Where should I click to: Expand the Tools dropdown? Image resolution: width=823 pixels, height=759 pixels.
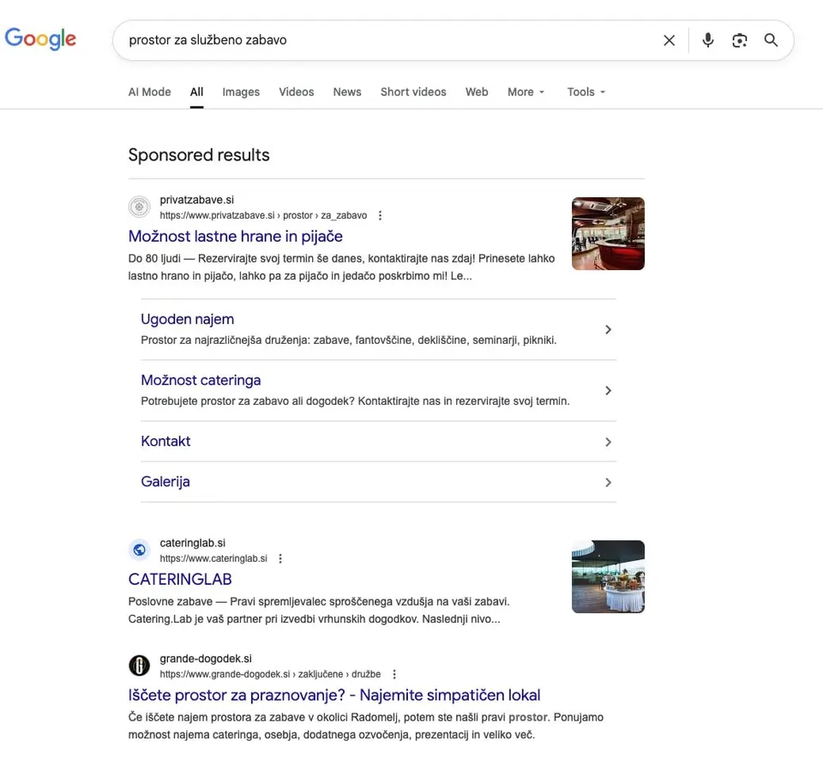pos(586,92)
